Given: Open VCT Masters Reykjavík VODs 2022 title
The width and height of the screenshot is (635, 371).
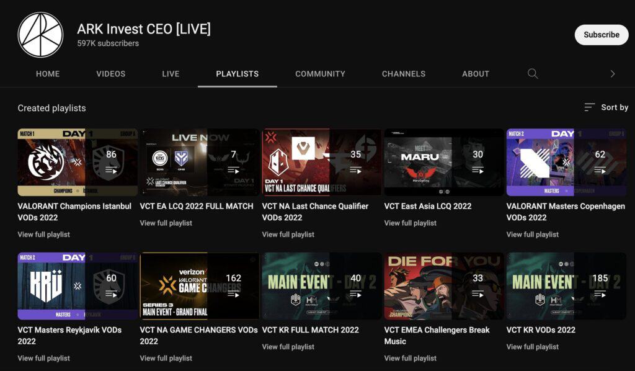Looking at the screenshot, I should point(69,336).
